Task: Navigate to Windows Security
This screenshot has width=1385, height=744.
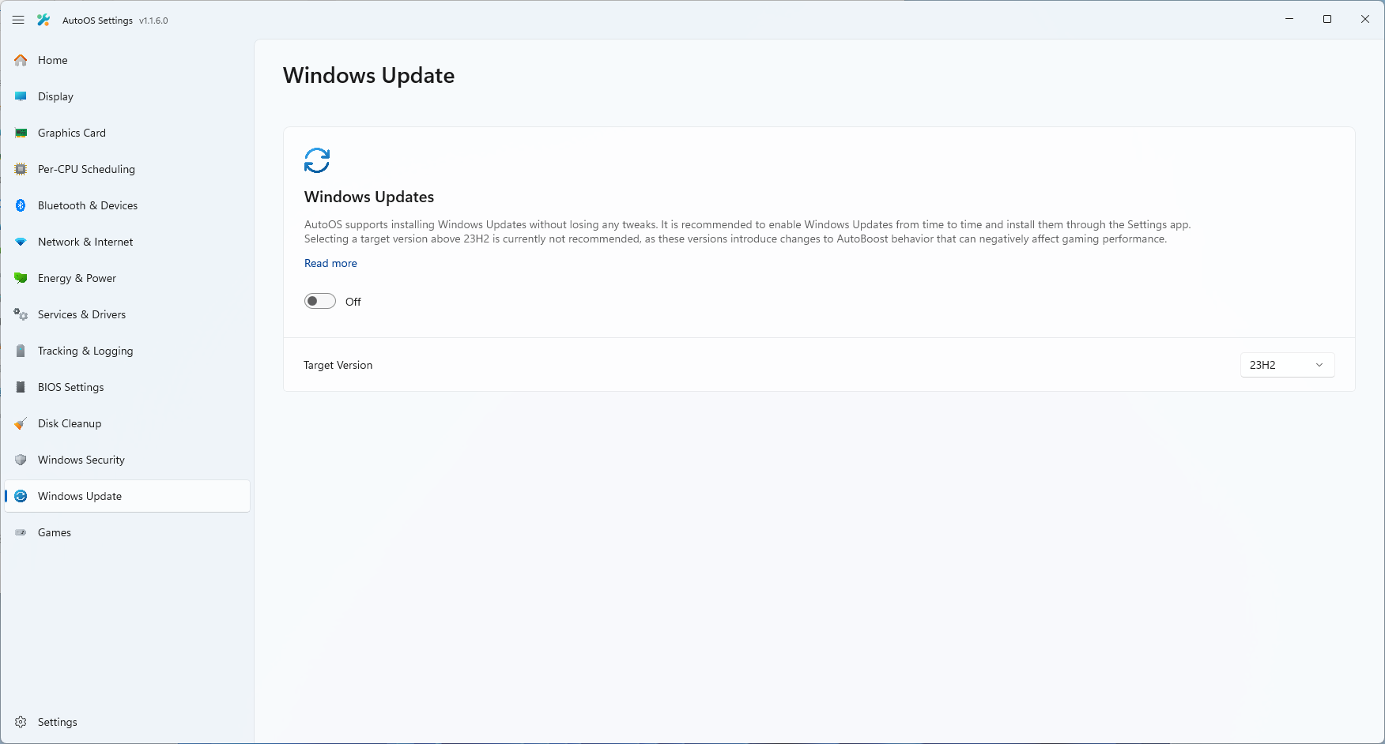Action: [127, 460]
